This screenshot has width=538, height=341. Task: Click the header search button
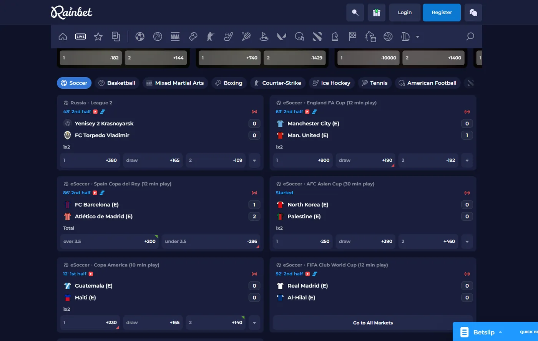(355, 12)
